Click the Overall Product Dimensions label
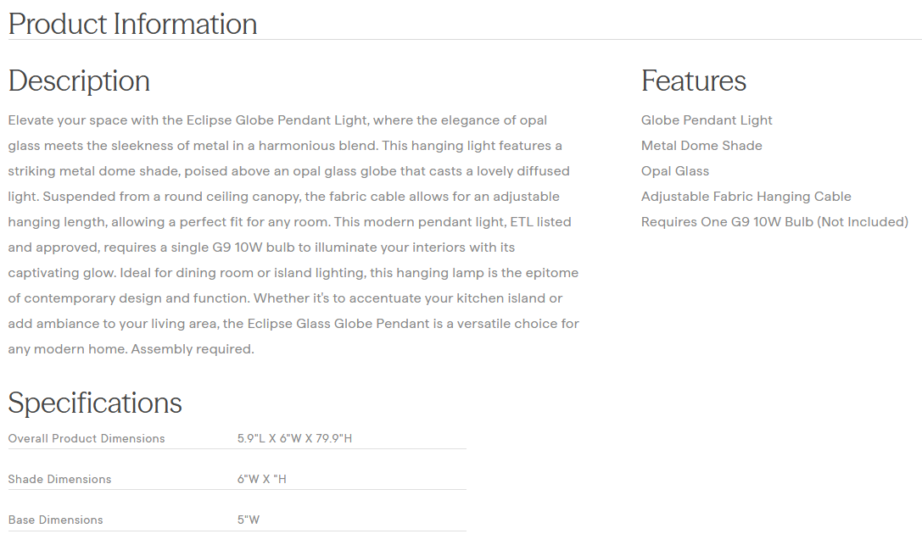Image resolution: width=922 pixels, height=545 pixels. (x=87, y=438)
